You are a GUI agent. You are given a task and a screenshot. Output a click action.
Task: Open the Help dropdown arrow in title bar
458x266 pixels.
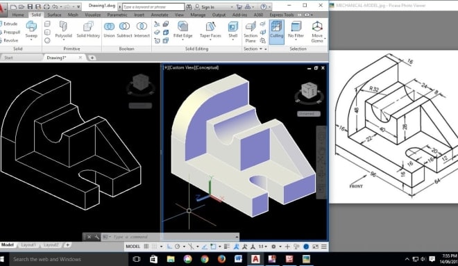click(269, 7)
